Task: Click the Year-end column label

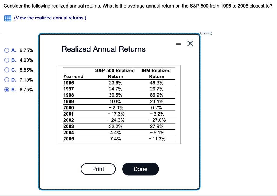Action: (73, 76)
